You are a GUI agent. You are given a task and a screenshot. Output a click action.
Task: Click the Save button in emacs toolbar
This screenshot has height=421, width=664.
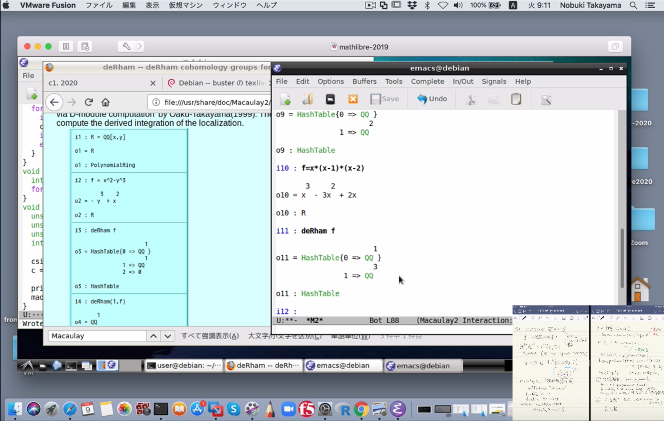click(384, 99)
